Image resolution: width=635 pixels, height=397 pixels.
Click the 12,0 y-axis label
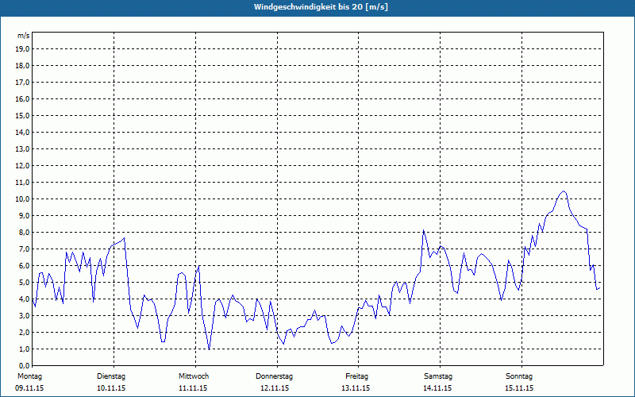(21, 166)
